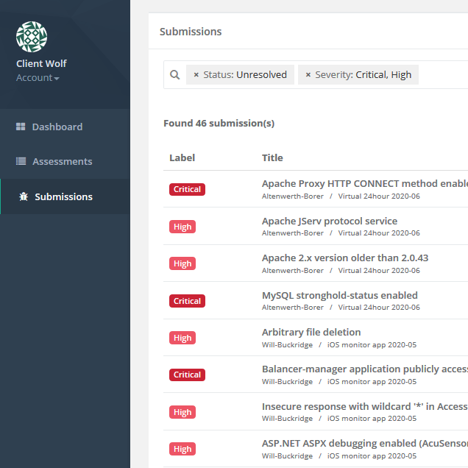Screen dimensions: 468x468
Task: Click Will-Buckridge under Insecure response title
Action: pyautogui.click(x=287, y=419)
